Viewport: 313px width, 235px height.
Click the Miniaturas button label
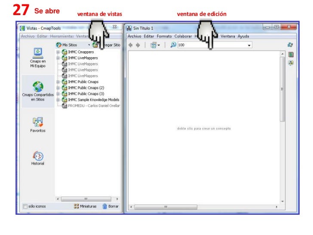[x=88, y=206]
